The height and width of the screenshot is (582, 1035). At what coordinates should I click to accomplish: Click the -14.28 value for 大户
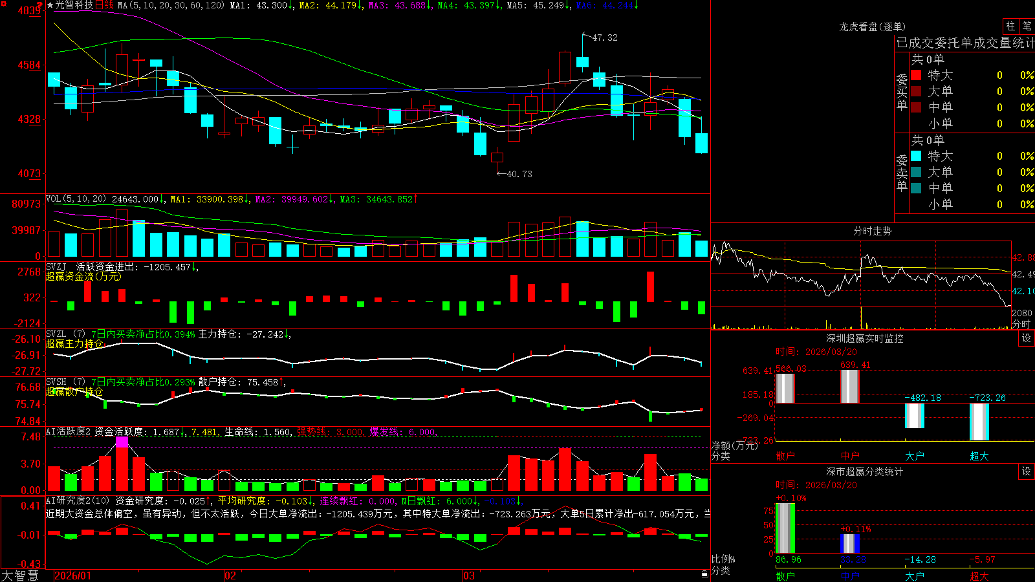pos(920,559)
